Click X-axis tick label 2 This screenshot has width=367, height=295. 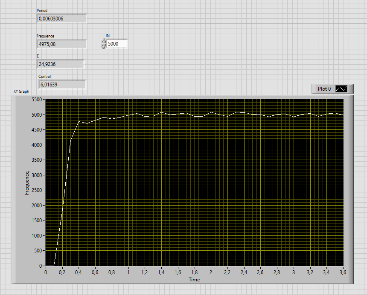211,272
